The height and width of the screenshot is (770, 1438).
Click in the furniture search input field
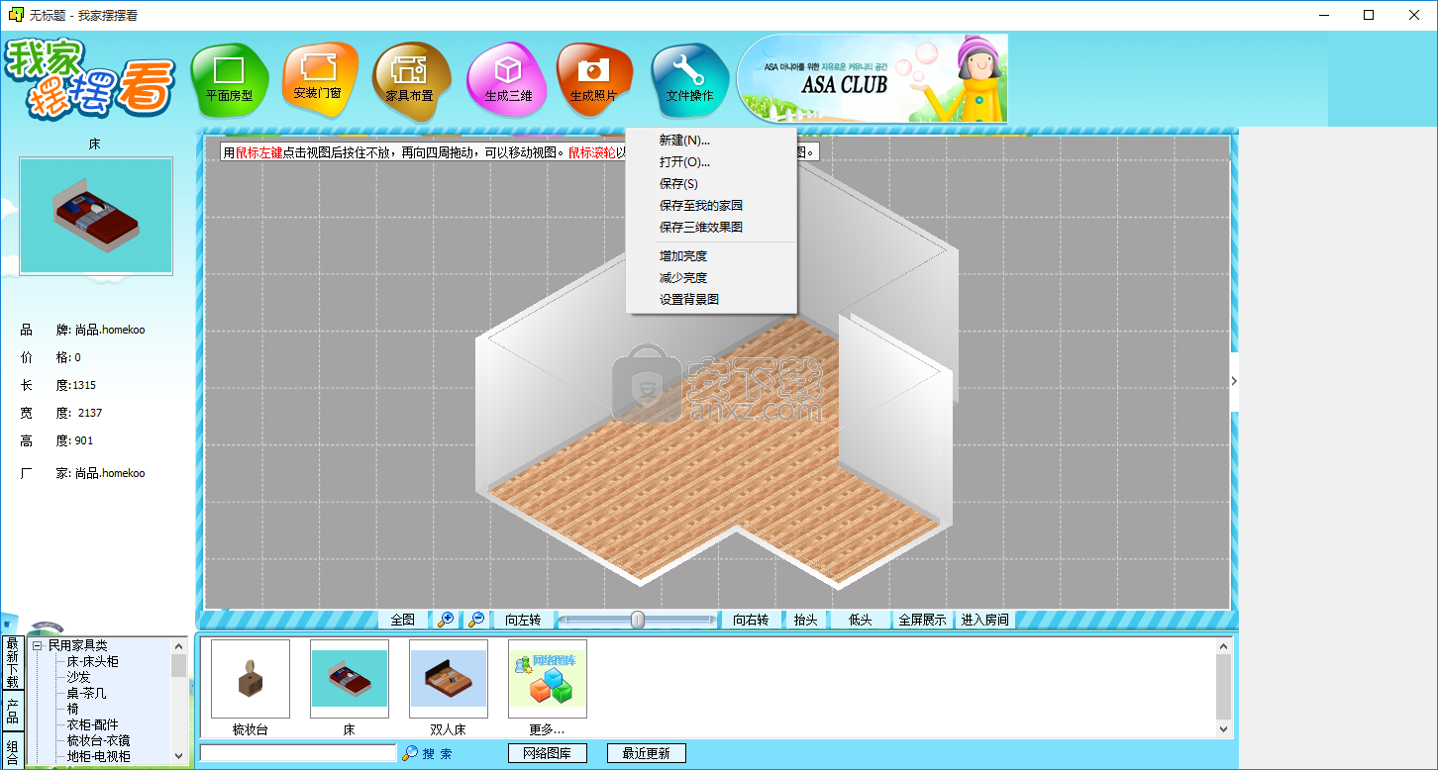297,753
